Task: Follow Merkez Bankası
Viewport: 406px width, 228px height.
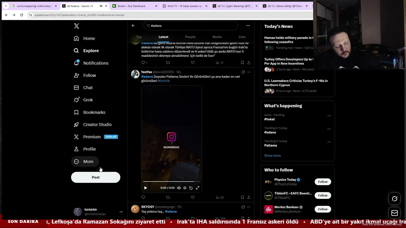Action: pyautogui.click(x=323, y=209)
